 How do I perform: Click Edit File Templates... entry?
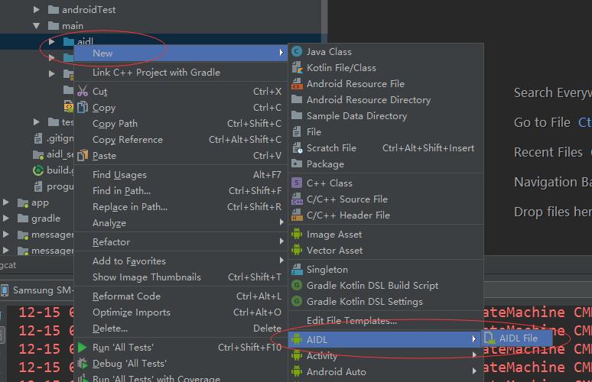(352, 321)
